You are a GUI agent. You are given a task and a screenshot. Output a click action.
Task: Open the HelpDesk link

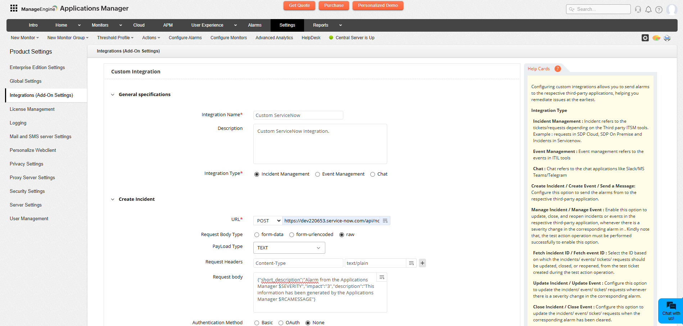coord(311,38)
